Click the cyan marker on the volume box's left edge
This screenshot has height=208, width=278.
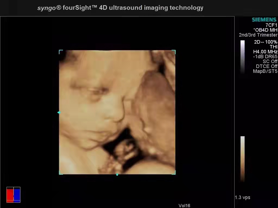[59, 112]
